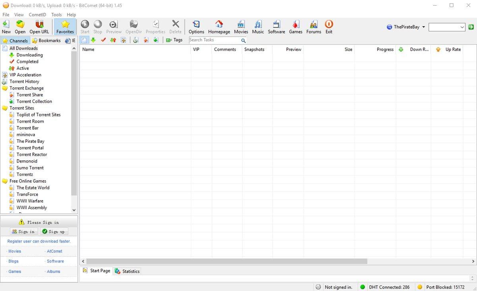Open the mininova site entry
The height and width of the screenshot is (291, 477).
click(x=25, y=135)
